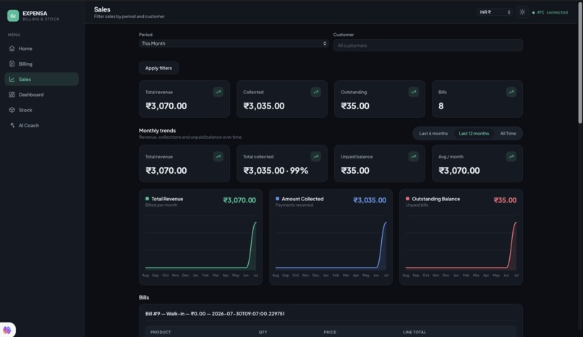Click the Expensa Billing & Stock brand name
This screenshot has width=583, height=337.
point(41,16)
